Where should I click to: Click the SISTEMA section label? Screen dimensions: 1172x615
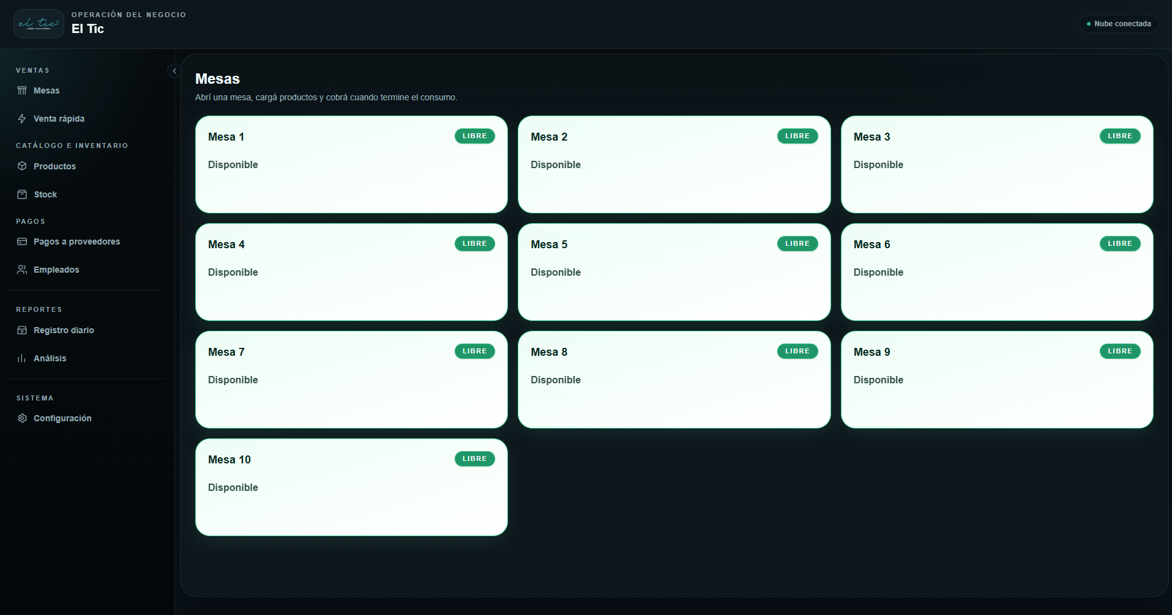point(35,398)
